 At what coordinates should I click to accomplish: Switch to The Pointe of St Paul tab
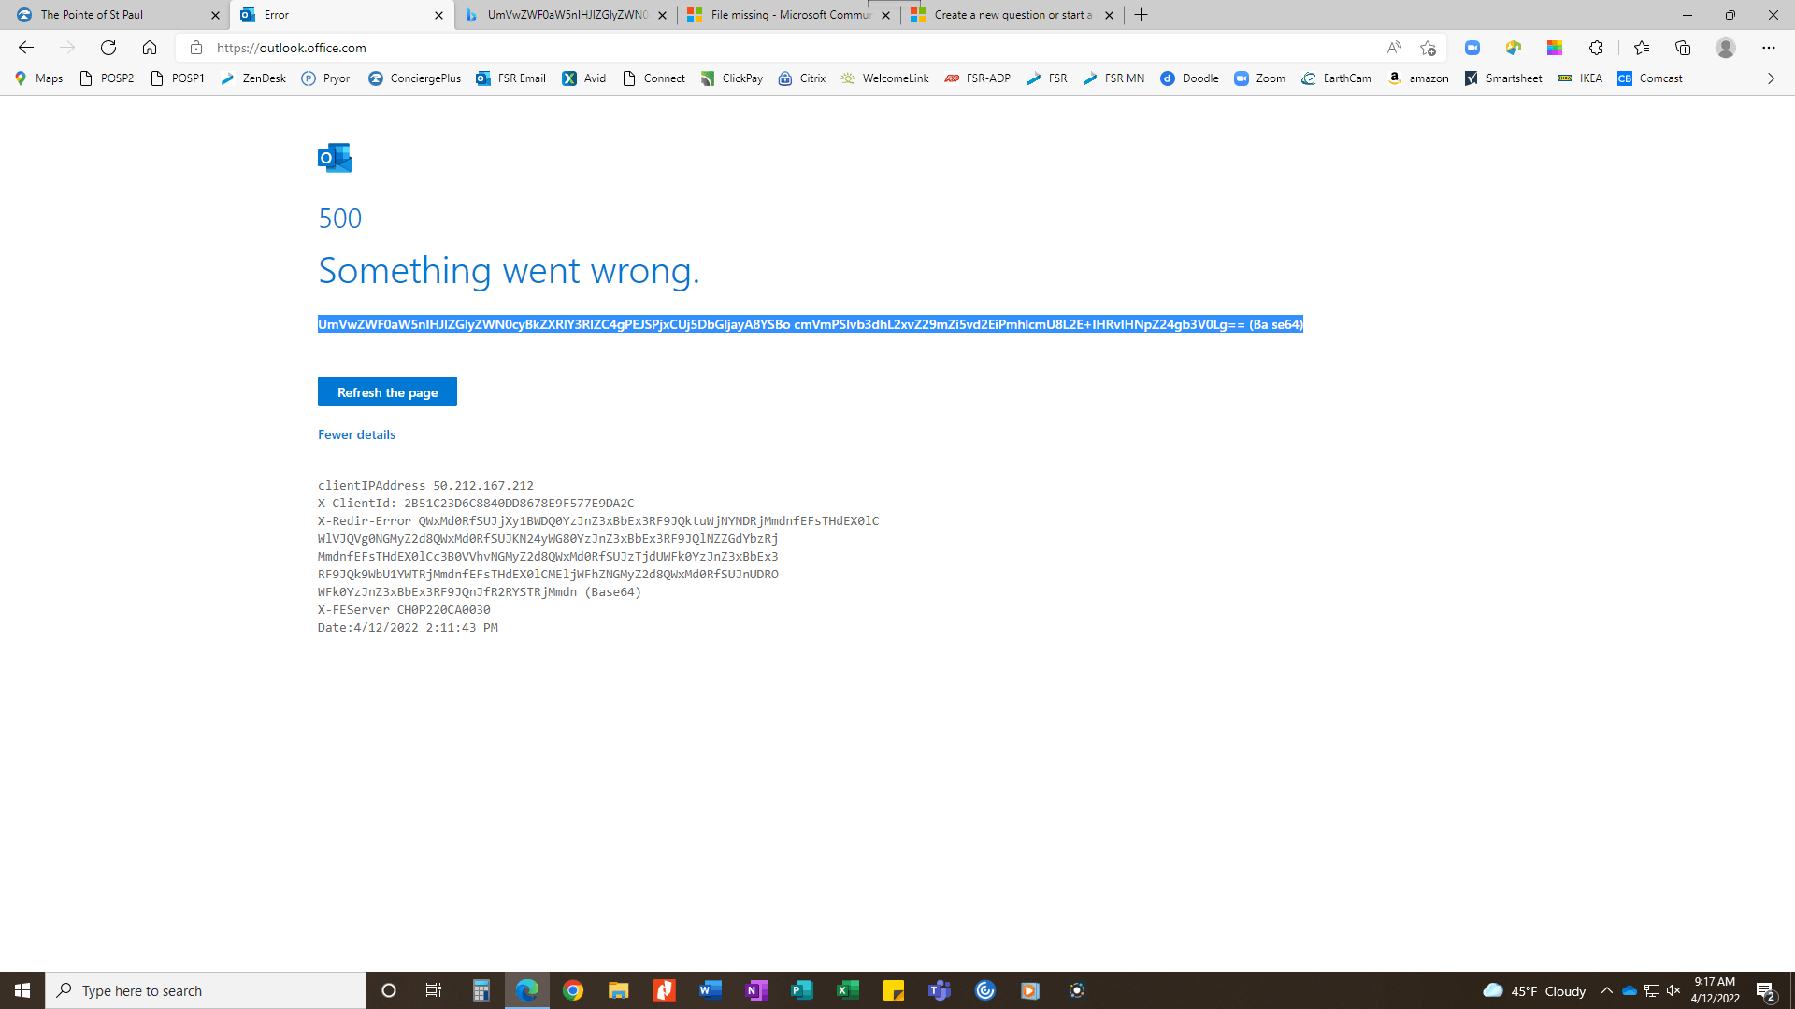[112, 15]
